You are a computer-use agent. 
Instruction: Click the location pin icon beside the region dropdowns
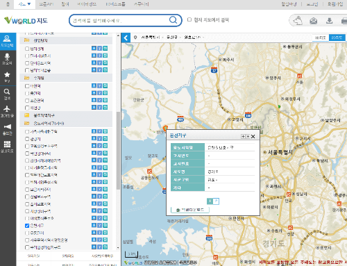tap(135, 38)
